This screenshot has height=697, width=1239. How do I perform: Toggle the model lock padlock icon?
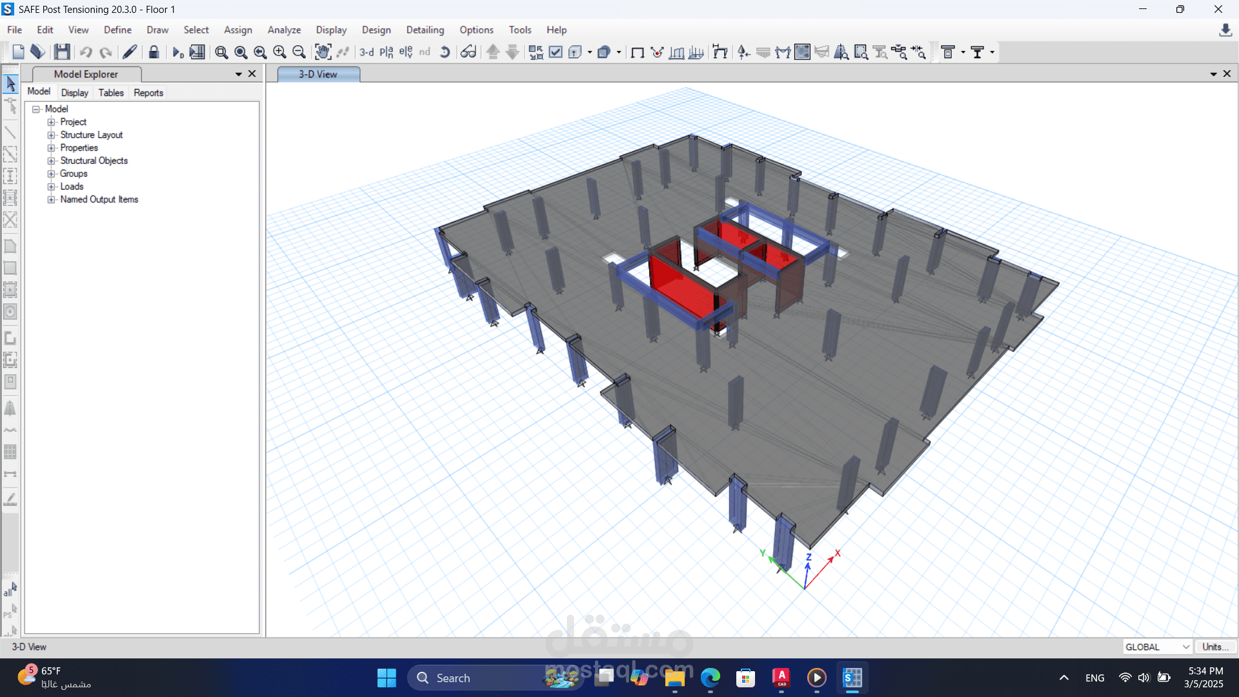tap(154, 52)
